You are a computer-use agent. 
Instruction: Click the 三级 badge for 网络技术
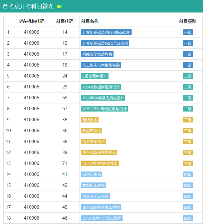click(x=187, y=120)
